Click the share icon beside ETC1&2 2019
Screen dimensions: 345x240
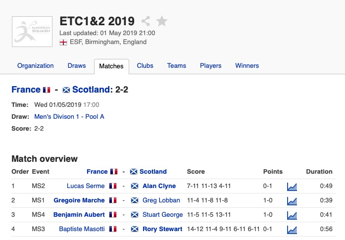tap(146, 21)
